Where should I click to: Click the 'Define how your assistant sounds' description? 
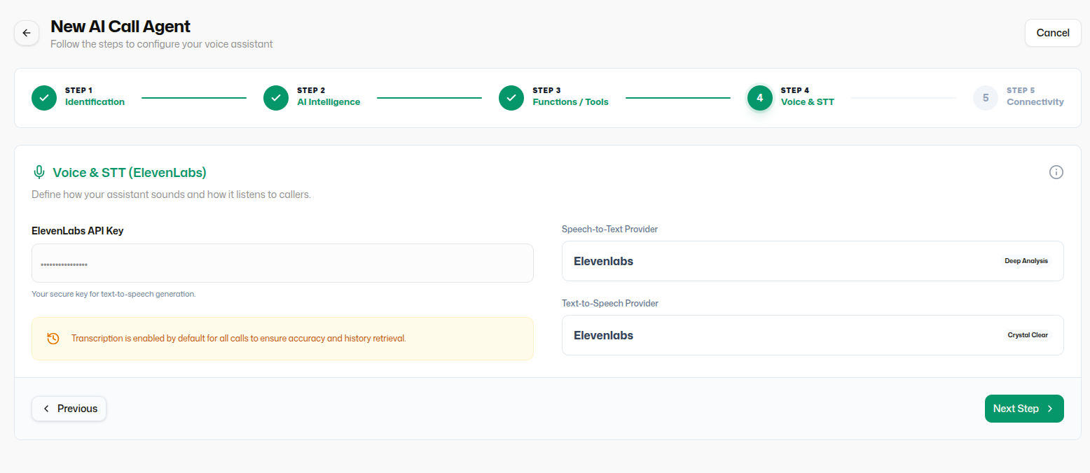point(171,195)
